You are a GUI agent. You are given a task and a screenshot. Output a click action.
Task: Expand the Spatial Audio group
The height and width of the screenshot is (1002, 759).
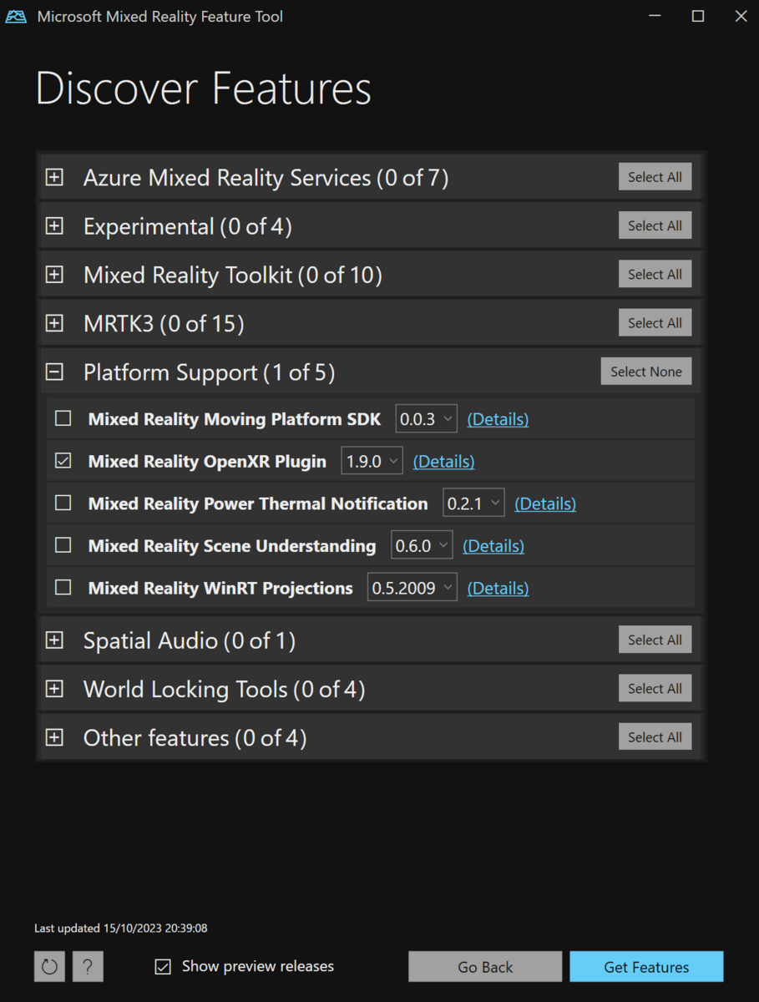pos(54,640)
